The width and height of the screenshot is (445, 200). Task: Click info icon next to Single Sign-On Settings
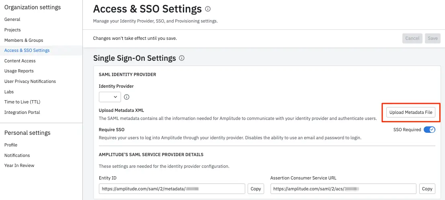click(x=182, y=58)
